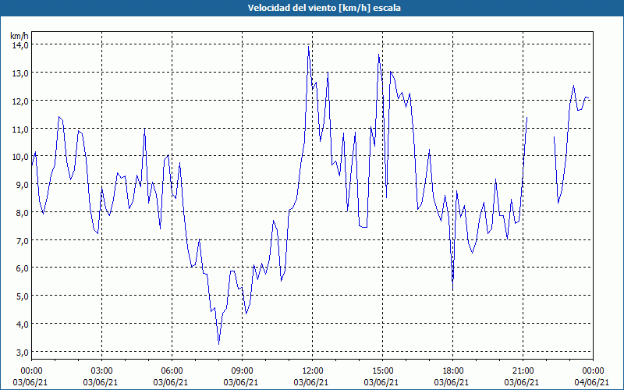The width and height of the screenshot is (624, 390).
Task: Click the 4,0 y-axis value
Action: point(22,324)
